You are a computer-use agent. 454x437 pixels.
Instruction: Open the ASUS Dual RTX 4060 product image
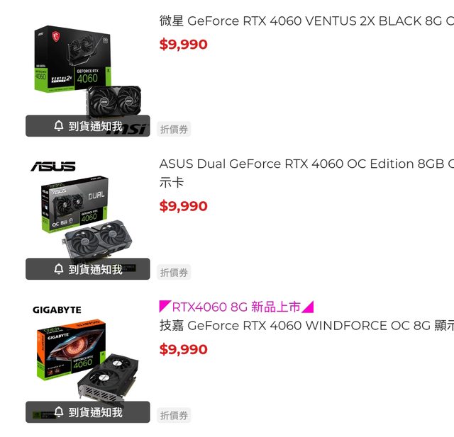pyautogui.click(x=87, y=217)
